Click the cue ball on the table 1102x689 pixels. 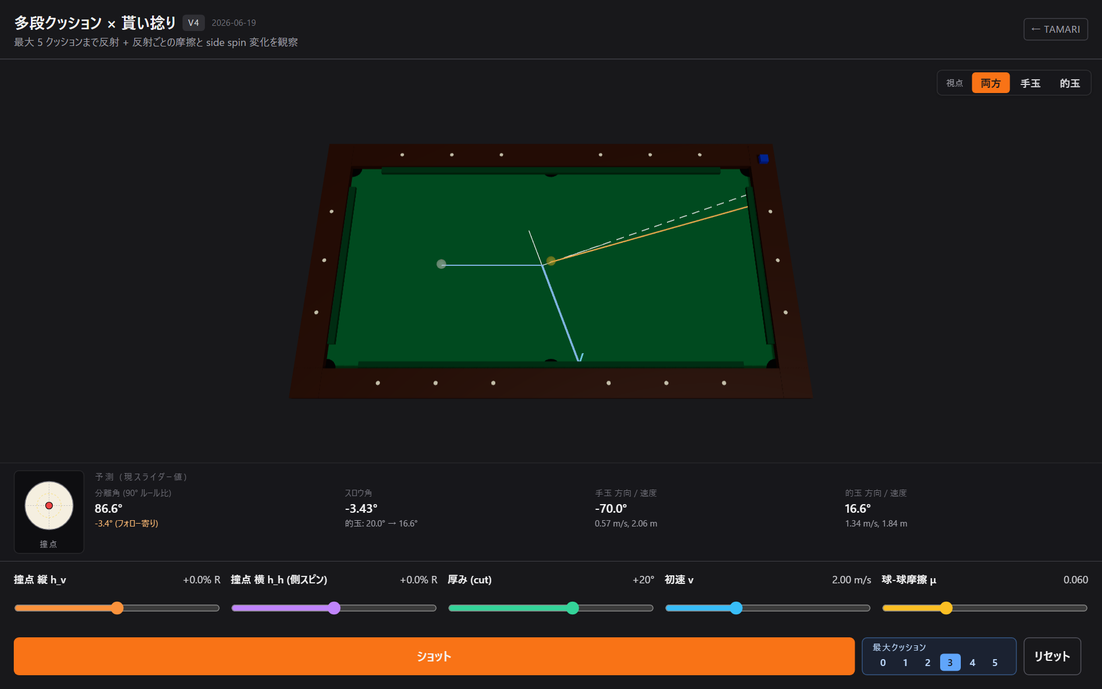pyautogui.click(x=441, y=264)
